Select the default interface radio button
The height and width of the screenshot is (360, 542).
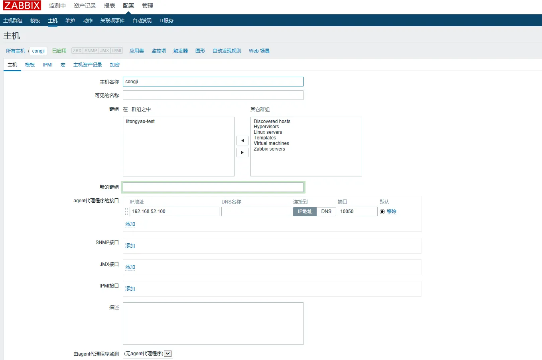pos(382,211)
